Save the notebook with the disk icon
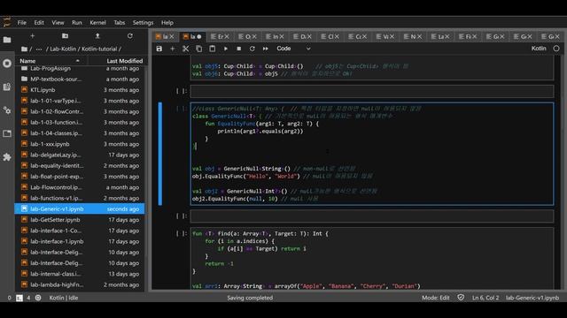Viewport: 567px width, 318px height. point(159,49)
